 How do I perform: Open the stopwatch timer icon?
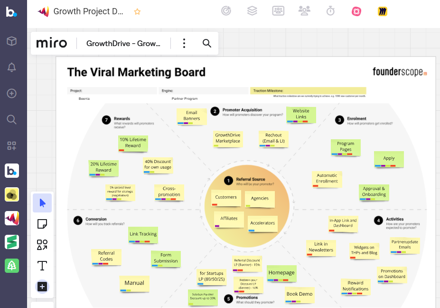[330, 11]
